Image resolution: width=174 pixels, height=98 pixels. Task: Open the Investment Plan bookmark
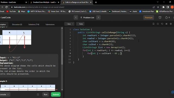tap(147, 11)
